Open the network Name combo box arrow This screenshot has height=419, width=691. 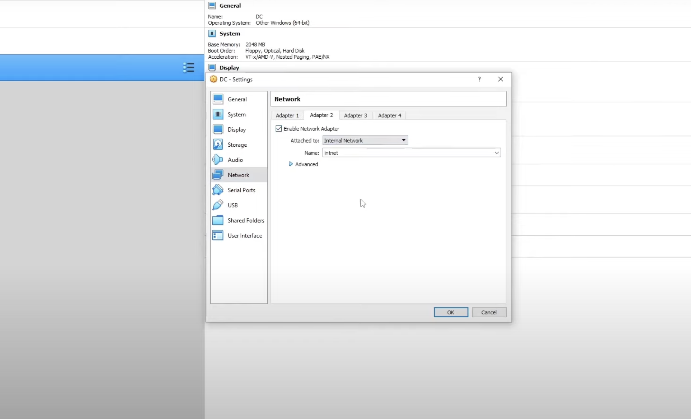pos(496,153)
